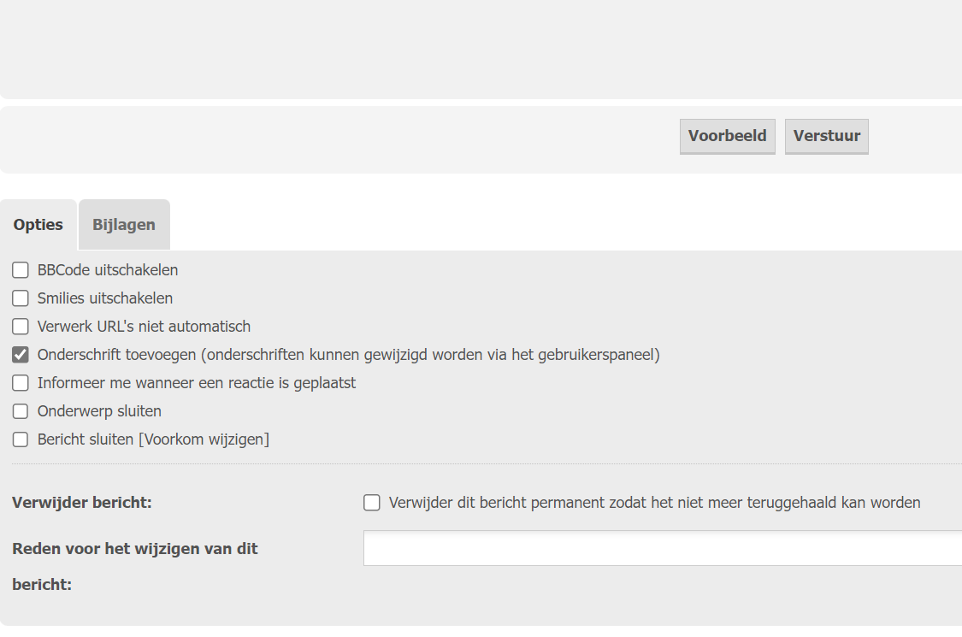
Task: Click the permanent delete description text
Action: tap(654, 503)
